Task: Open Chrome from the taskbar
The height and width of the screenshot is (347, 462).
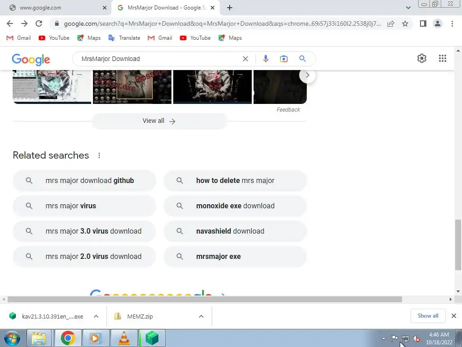Action: [68, 338]
